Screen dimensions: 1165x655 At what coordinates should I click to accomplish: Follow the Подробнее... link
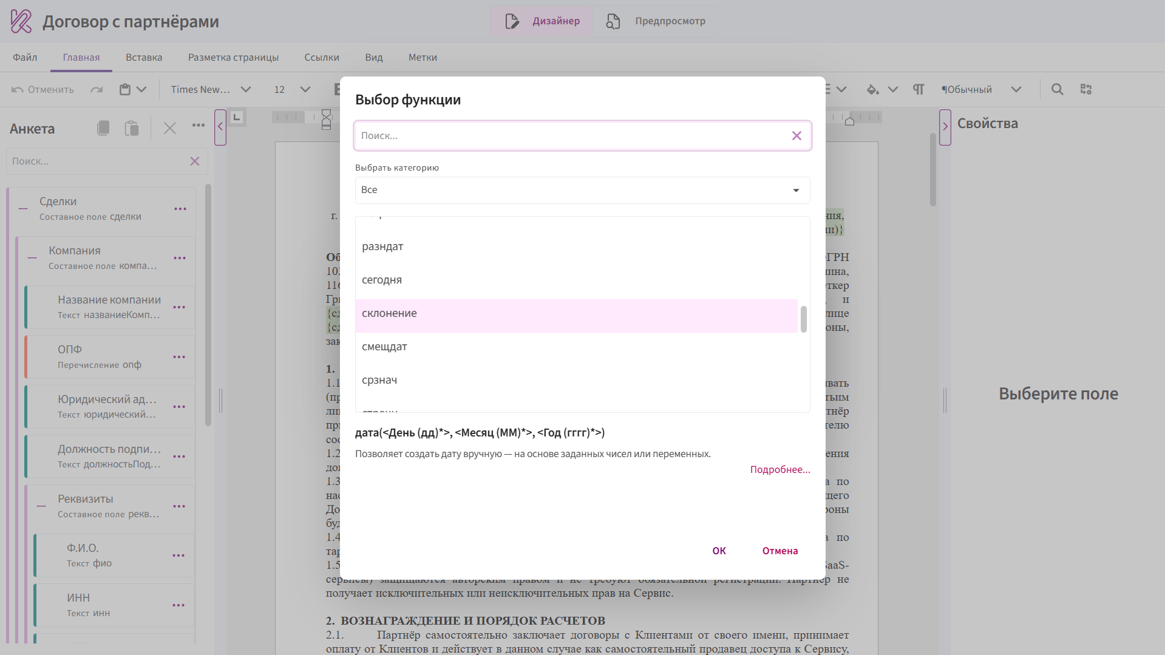pos(779,469)
